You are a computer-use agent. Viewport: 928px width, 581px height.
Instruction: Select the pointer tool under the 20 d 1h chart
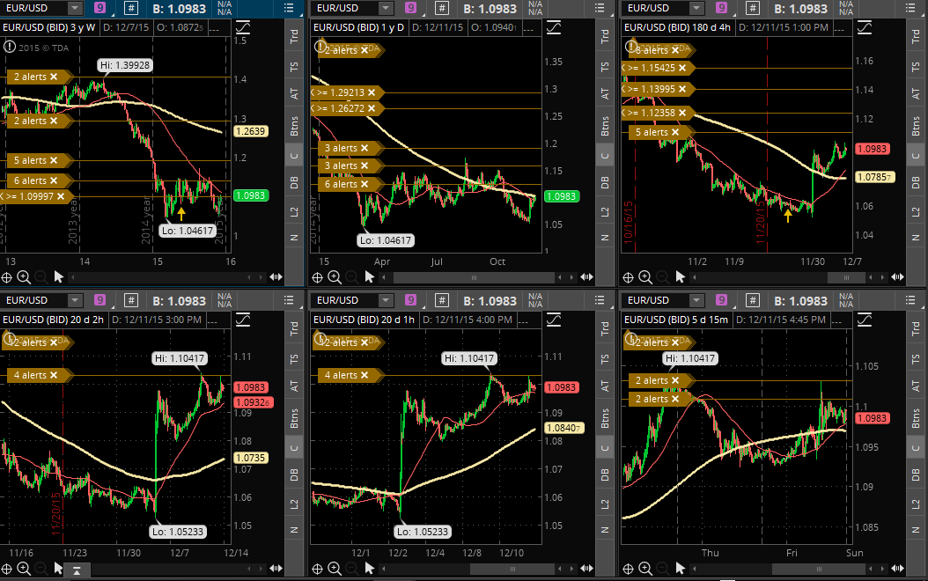pyautogui.click(x=369, y=569)
